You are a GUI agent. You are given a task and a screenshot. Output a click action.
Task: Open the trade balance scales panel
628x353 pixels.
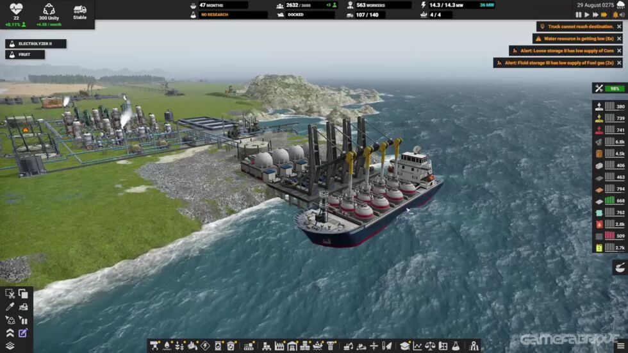pos(430,346)
